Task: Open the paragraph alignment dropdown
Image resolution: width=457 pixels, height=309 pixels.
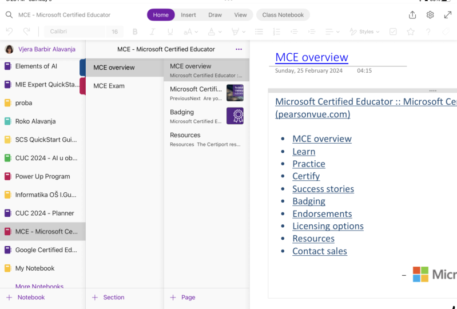Action: (331, 32)
